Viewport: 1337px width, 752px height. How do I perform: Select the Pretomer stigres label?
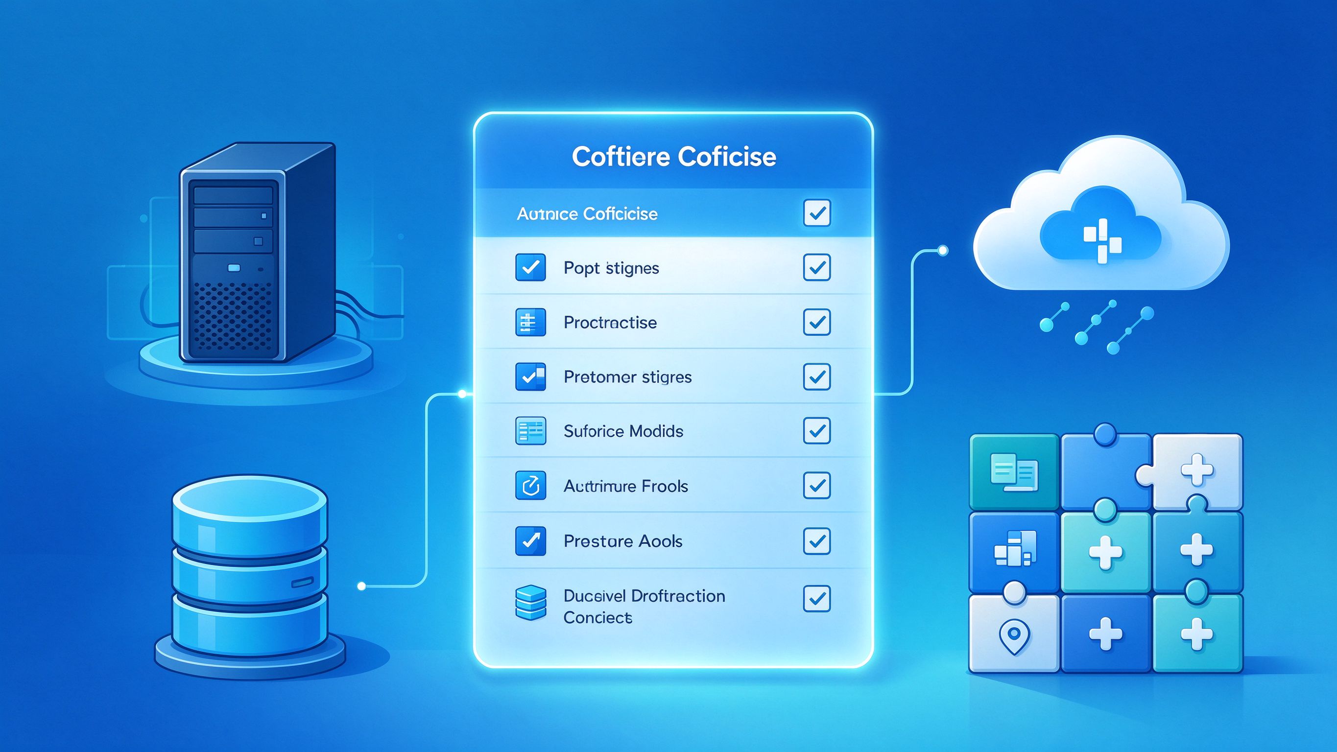click(627, 377)
